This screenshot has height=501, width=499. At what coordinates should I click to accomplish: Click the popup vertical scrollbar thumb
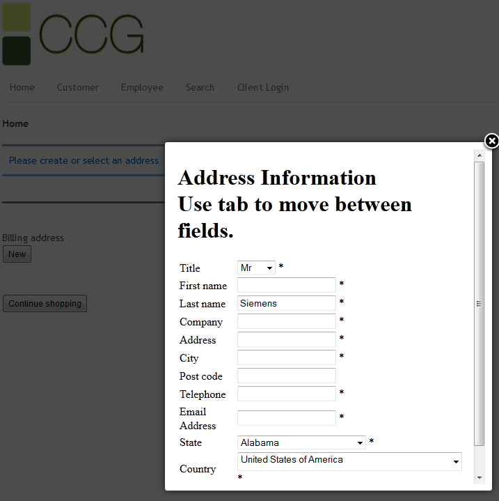pyautogui.click(x=480, y=304)
